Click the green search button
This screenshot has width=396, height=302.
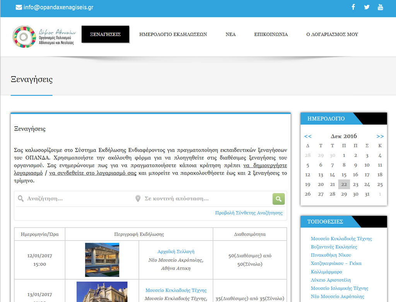(x=278, y=199)
